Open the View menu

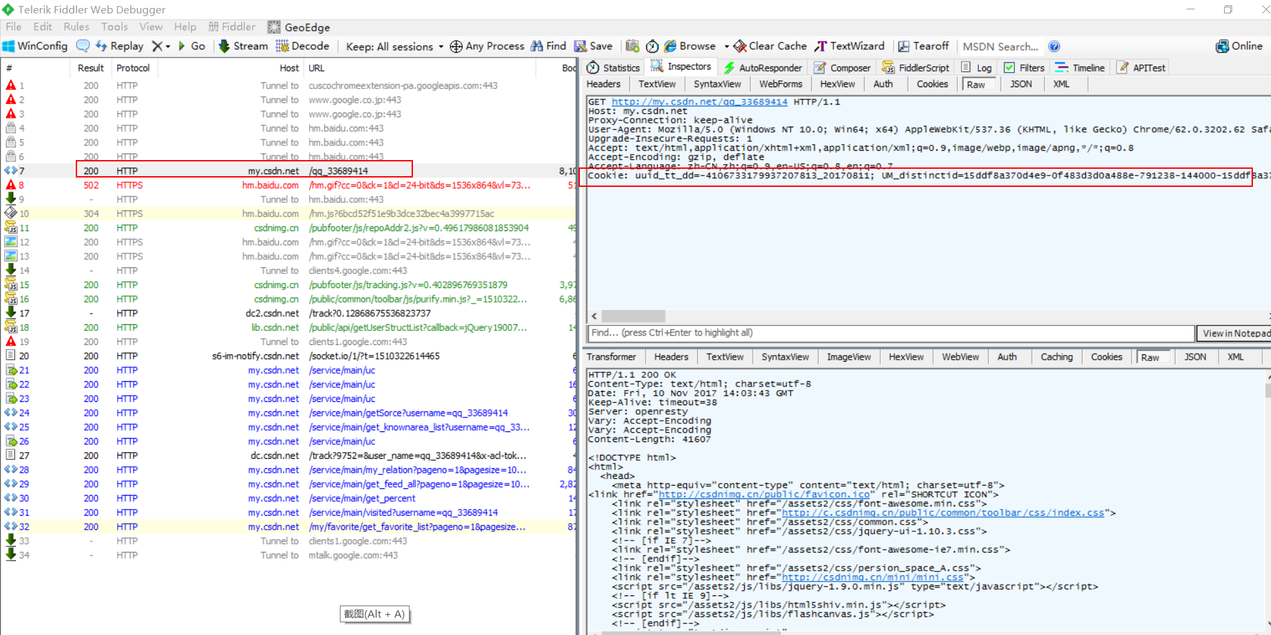(151, 27)
